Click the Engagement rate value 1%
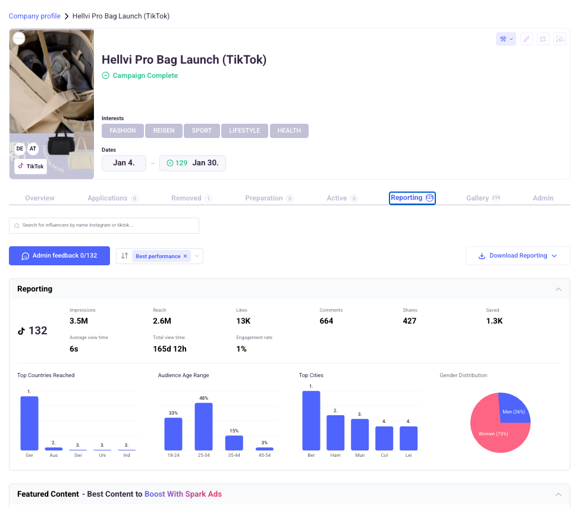Screen dimensions: 578x508 241,349
